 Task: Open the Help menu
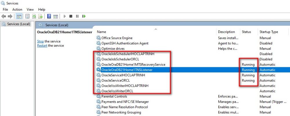41,10
